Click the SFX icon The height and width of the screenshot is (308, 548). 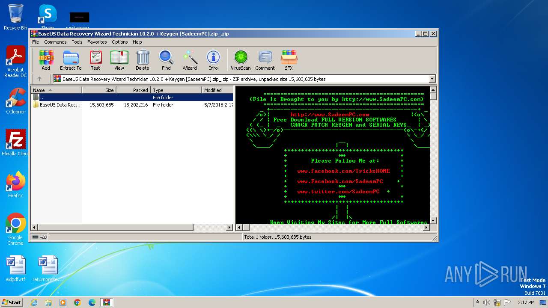[x=289, y=60]
